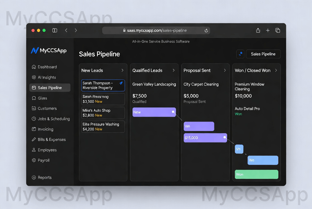Screen dimensions: 312x209
Task: Open Jobs & Scheduling in the sidebar
Action: click(51, 119)
